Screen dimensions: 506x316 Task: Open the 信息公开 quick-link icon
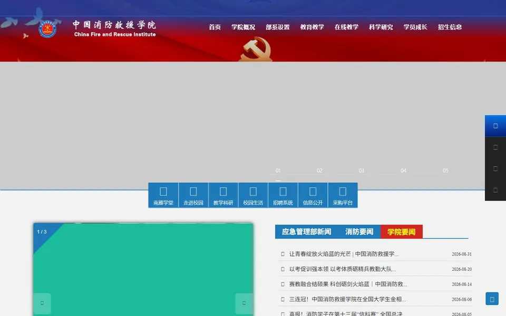pos(313,195)
